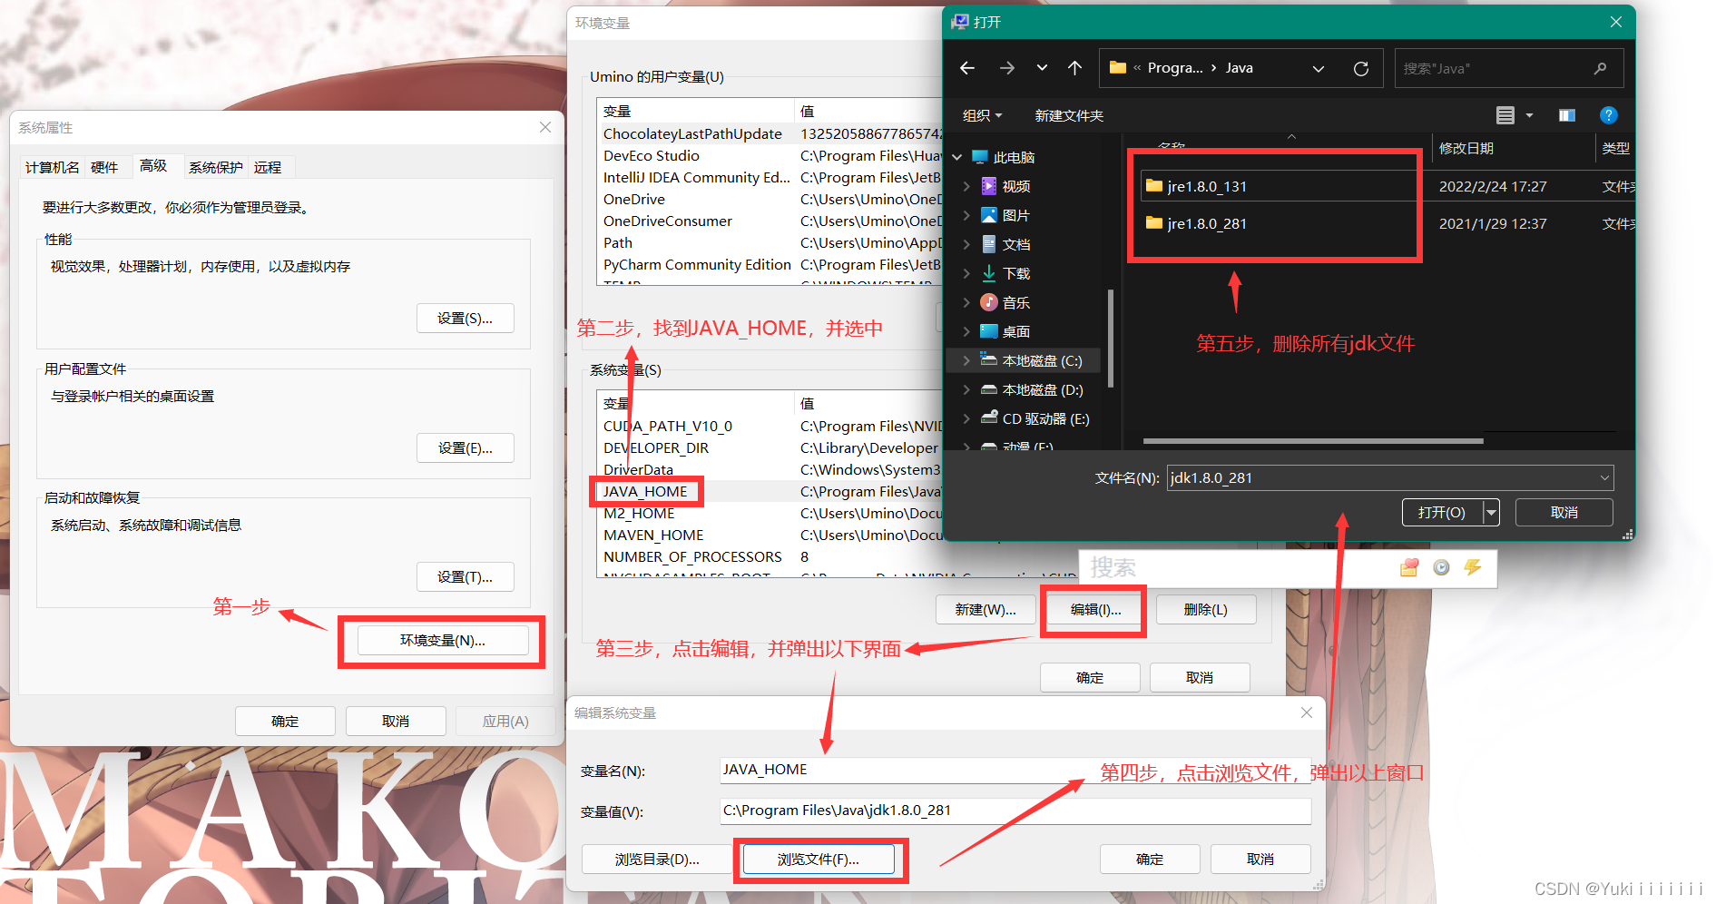This screenshot has width=1716, height=904.
Task: Switch to Hardware (硬件) tab
Action: 104,167
